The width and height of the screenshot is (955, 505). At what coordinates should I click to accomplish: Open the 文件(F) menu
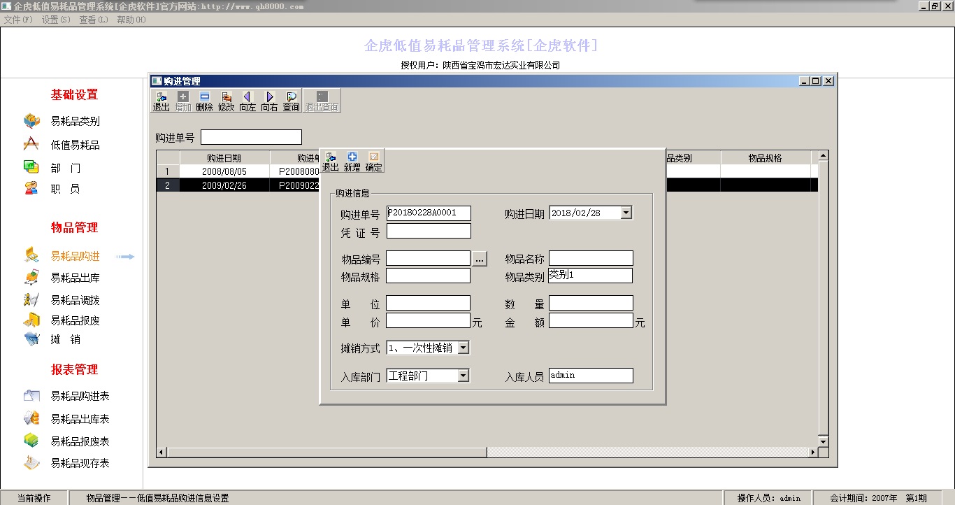pyautogui.click(x=18, y=20)
